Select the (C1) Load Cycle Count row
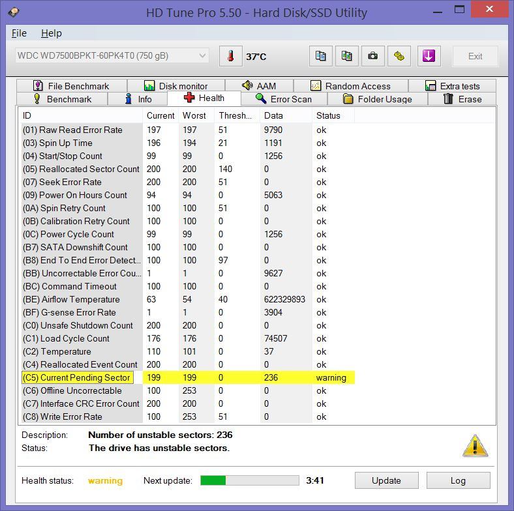Image resolution: width=514 pixels, height=511 pixels. coord(188,338)
